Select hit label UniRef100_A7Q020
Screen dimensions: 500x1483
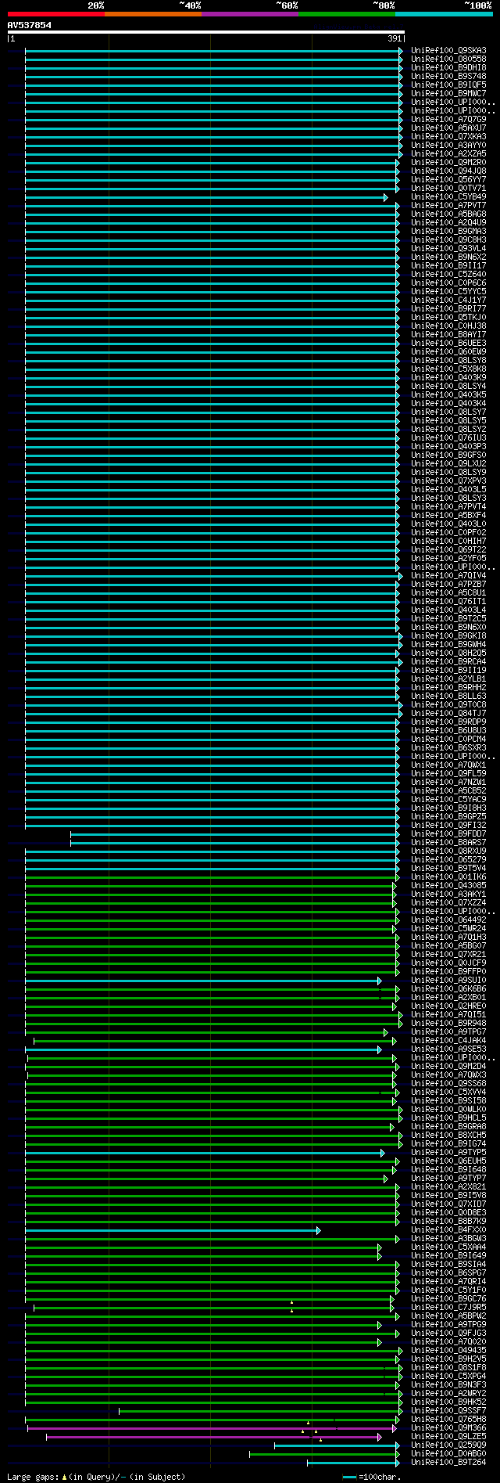[448, 1342]
